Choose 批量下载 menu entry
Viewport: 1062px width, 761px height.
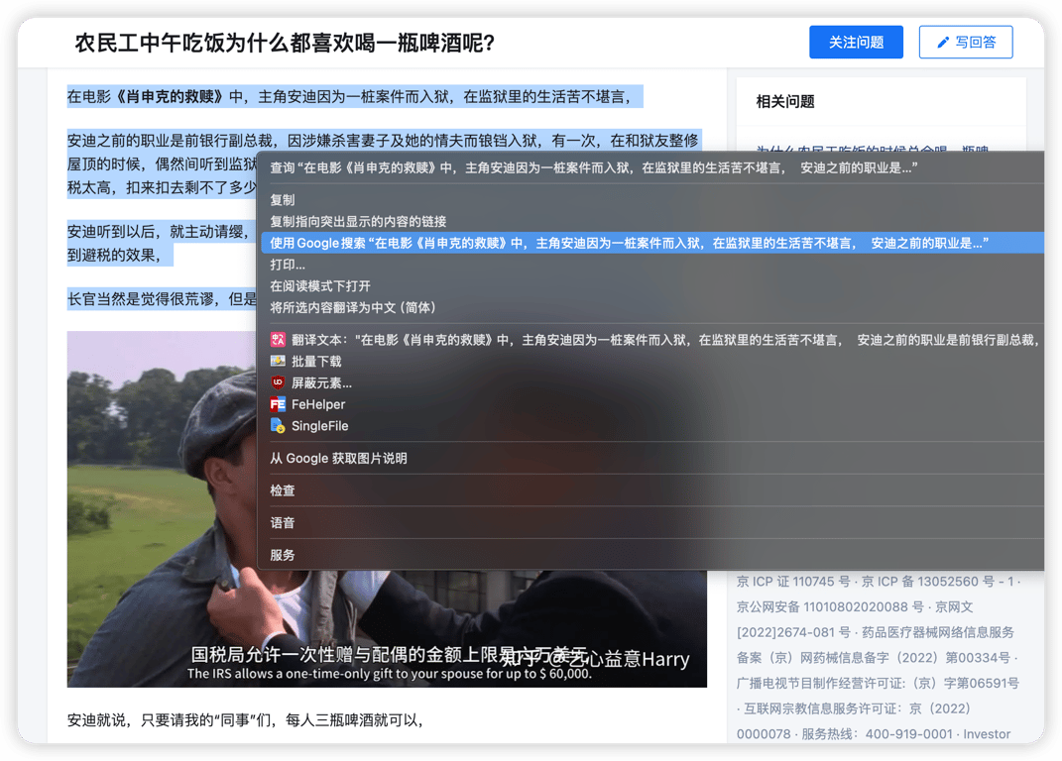point(650,362)
